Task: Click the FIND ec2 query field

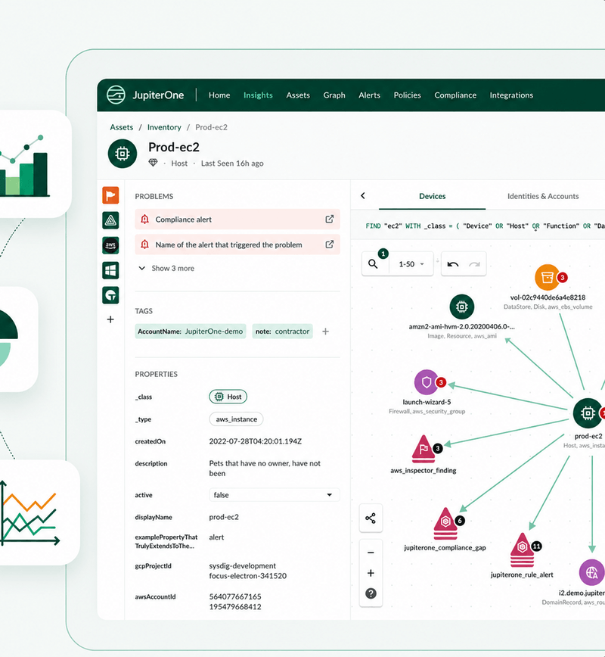Action: (478, 226)
